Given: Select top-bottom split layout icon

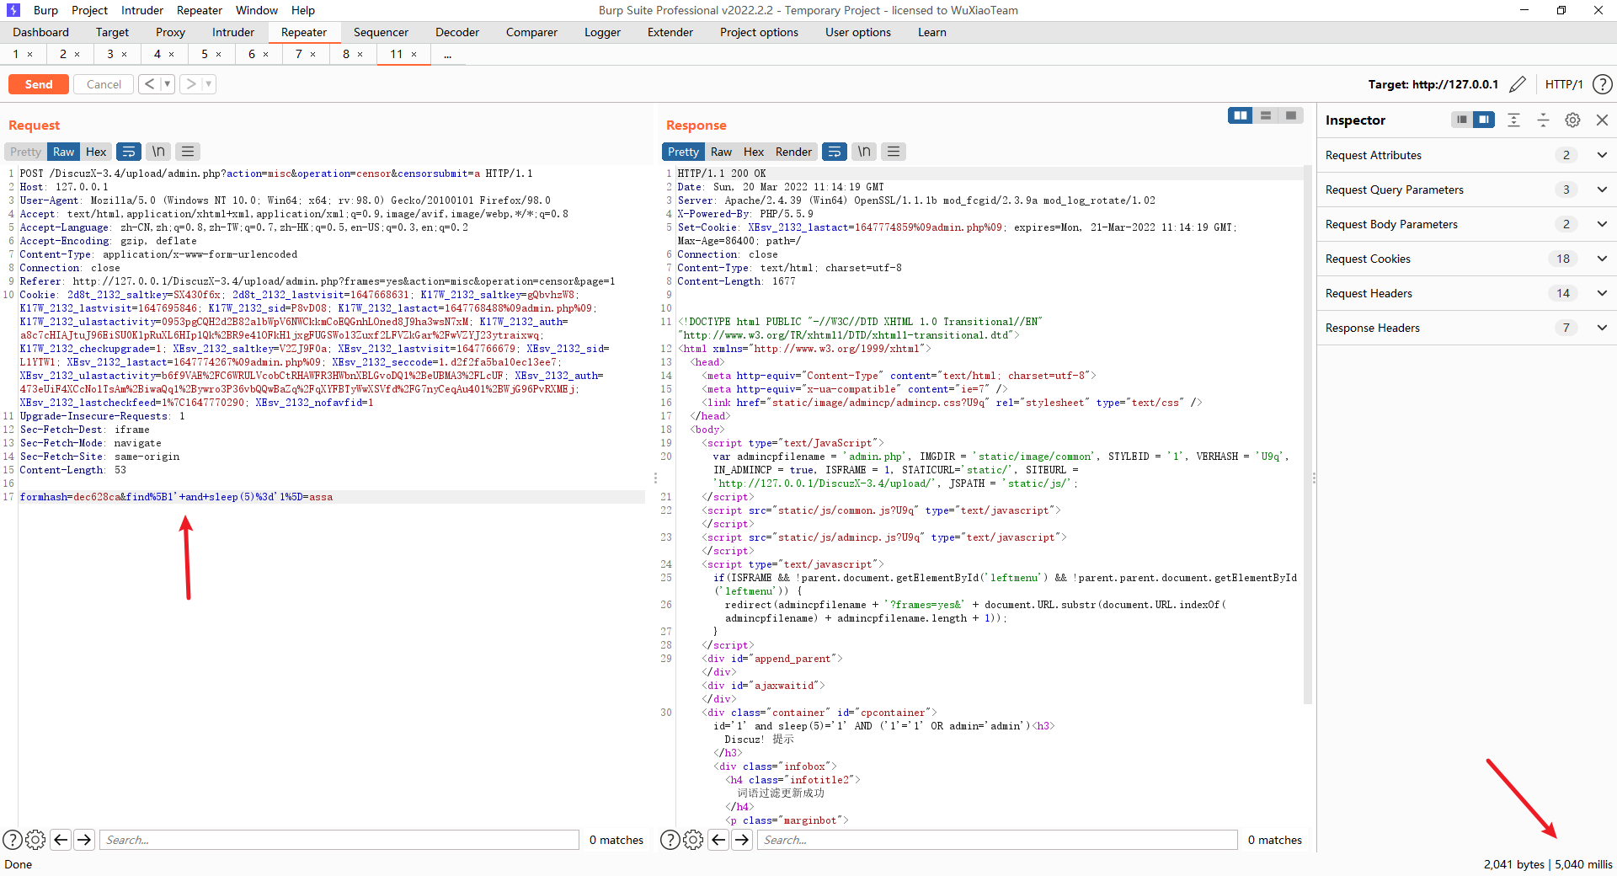Looking at the screenshot, I should (x=1265, y=115).
